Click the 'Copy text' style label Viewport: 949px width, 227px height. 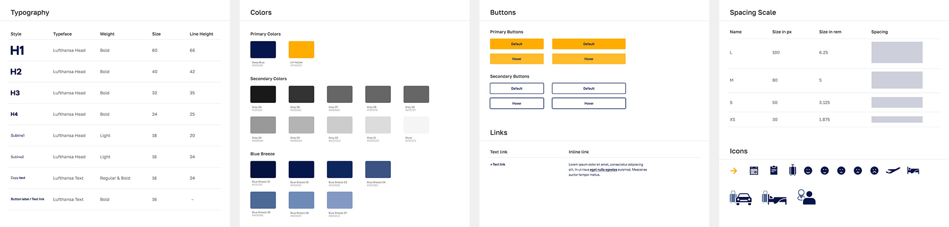tap(18, 178)
